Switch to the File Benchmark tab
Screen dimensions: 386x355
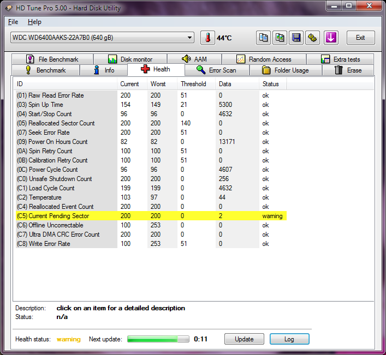(52, 59)
